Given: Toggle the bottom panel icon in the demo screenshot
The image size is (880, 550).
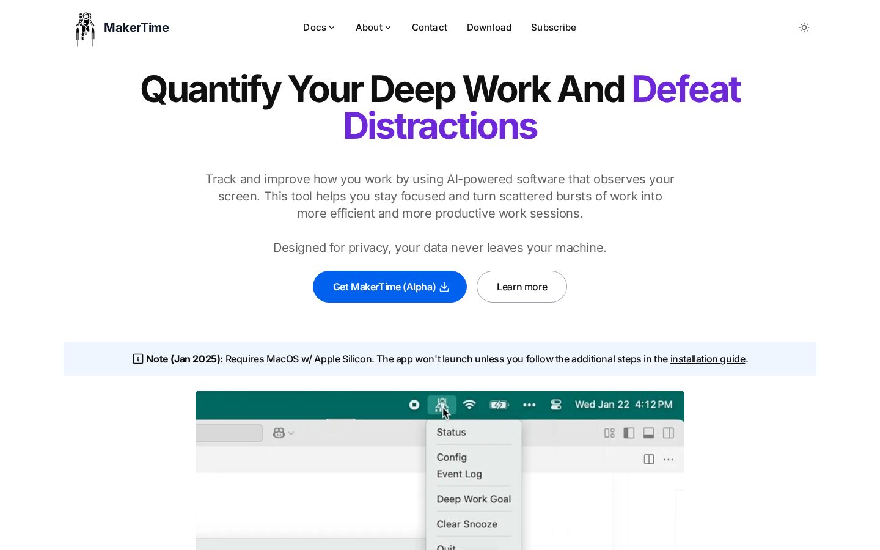Looking at the screenshot, I should point(649,433).
